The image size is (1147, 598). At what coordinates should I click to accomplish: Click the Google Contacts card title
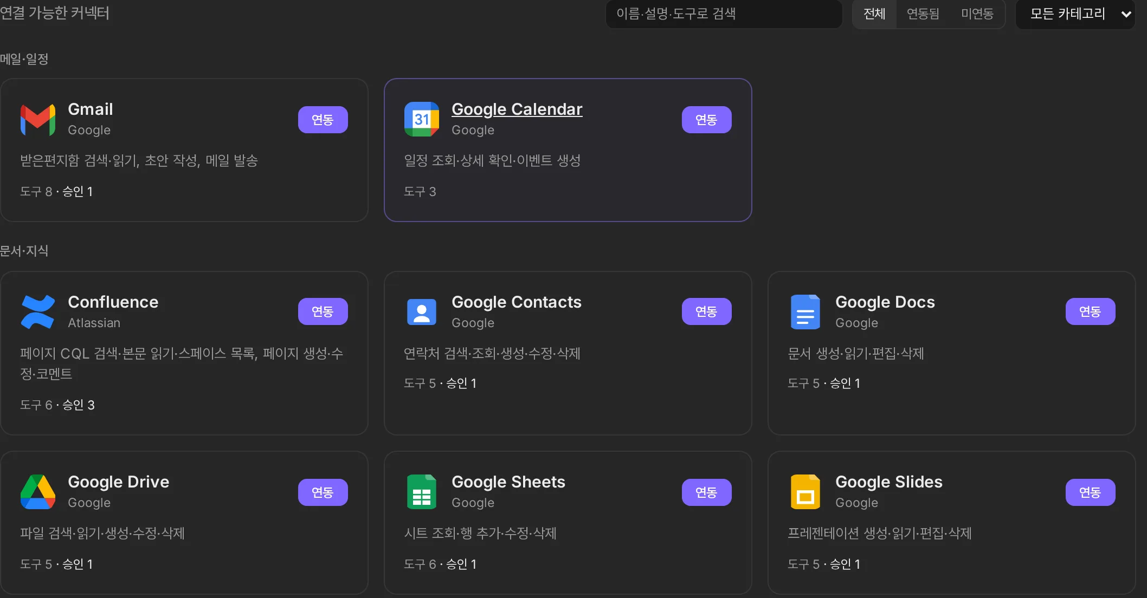tap(517, 302)
